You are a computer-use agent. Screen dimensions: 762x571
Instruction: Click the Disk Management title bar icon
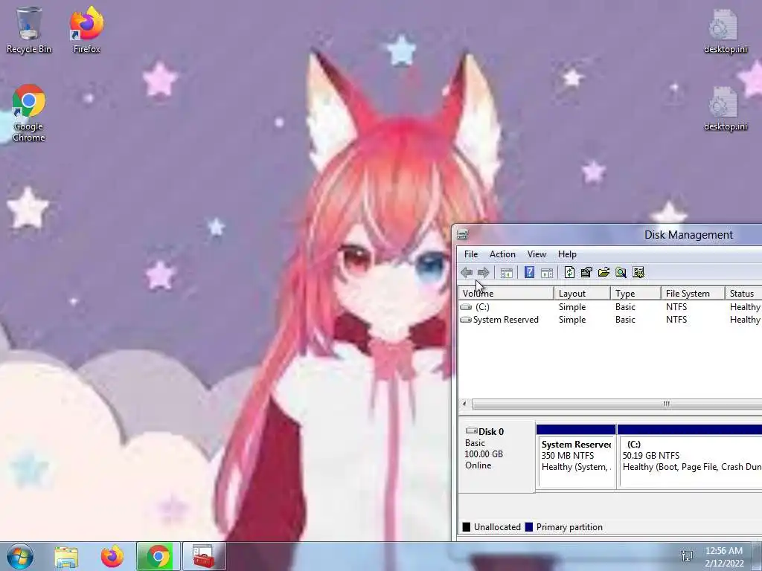pyautogui.click(x=463, y=235)
